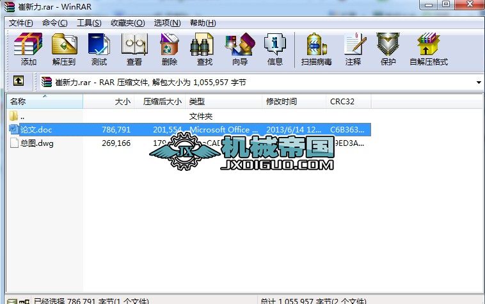Click the address bar archive path text
Image resolution: width=485 pixels, height=304 pixels.
coord(150,83)
